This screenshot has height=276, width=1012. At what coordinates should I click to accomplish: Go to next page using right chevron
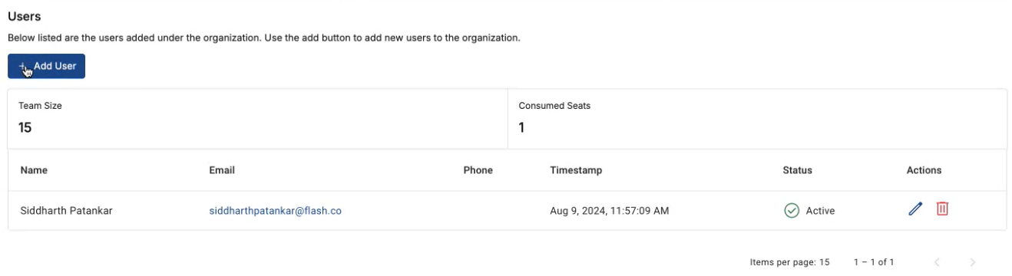coord(973,262)
